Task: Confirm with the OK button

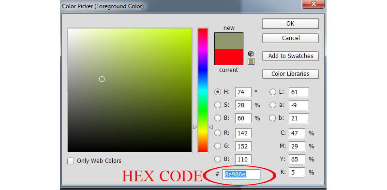Action: (x=290, y=24)
